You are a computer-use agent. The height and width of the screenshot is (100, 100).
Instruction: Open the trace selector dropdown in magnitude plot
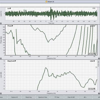(x=92, y=61)
